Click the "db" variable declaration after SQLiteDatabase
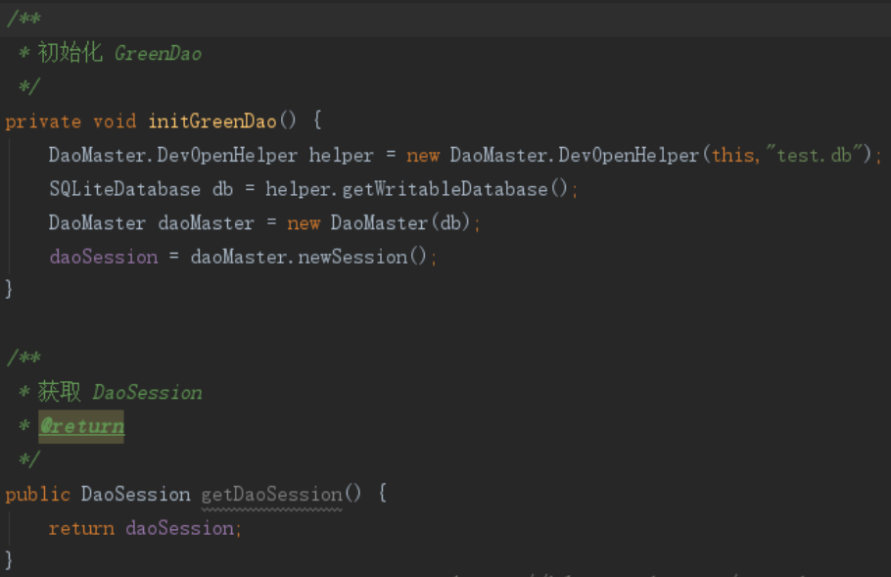 point(223,189)
